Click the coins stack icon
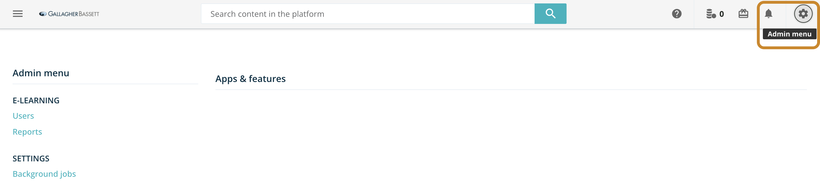 click(x=711, y=14)
